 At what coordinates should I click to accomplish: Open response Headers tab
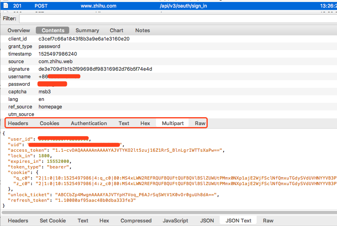pyautogui.click(x=18, y=220)
